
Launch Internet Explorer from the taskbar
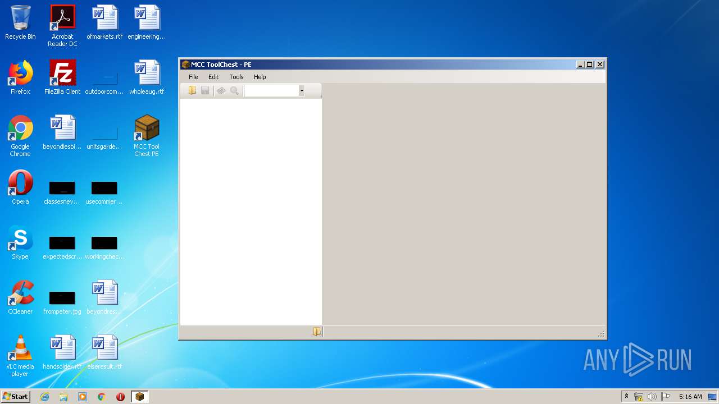pos(44,397)
